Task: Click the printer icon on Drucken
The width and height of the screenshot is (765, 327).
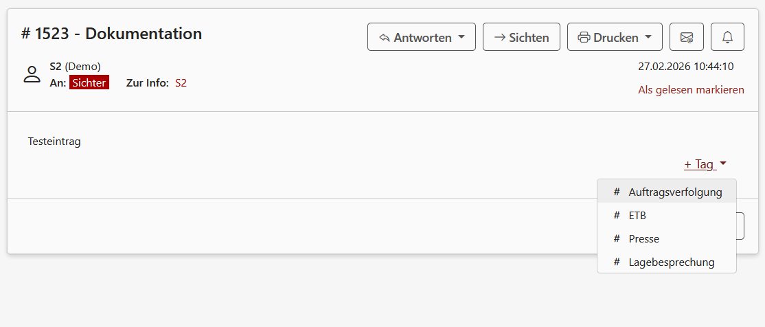Action: click(584, 38)
